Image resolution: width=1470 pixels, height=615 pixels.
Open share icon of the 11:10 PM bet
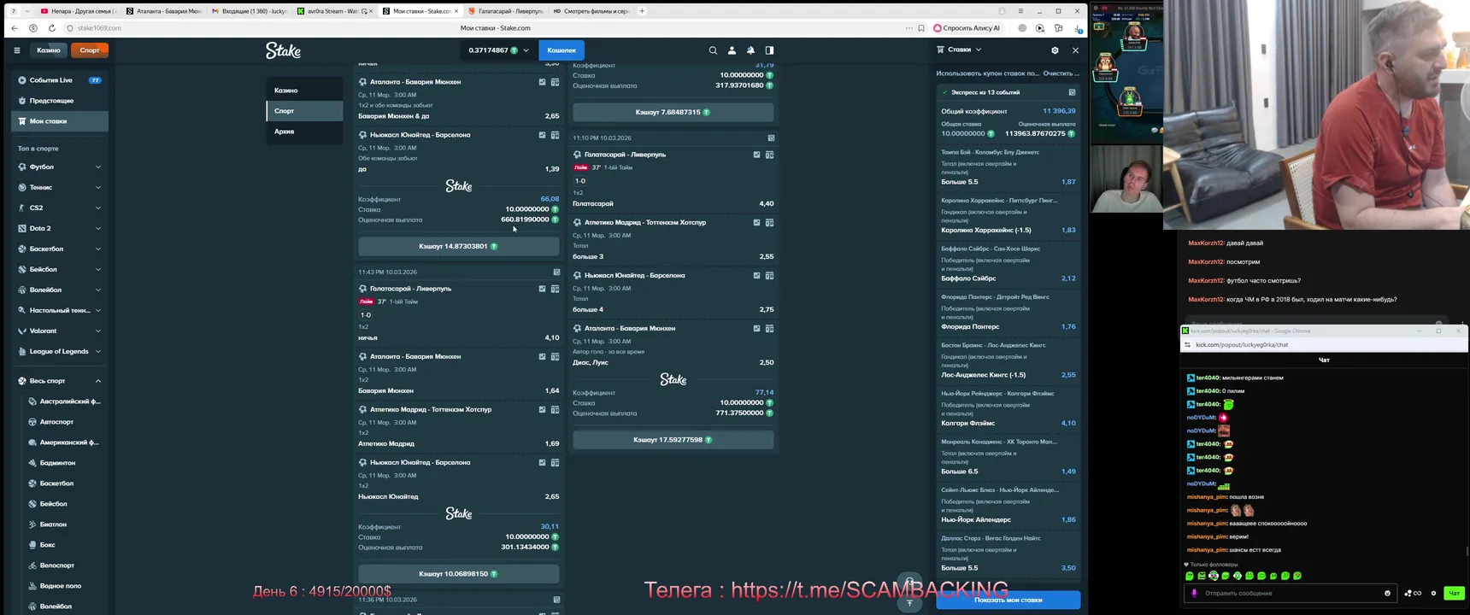[771, 138]
